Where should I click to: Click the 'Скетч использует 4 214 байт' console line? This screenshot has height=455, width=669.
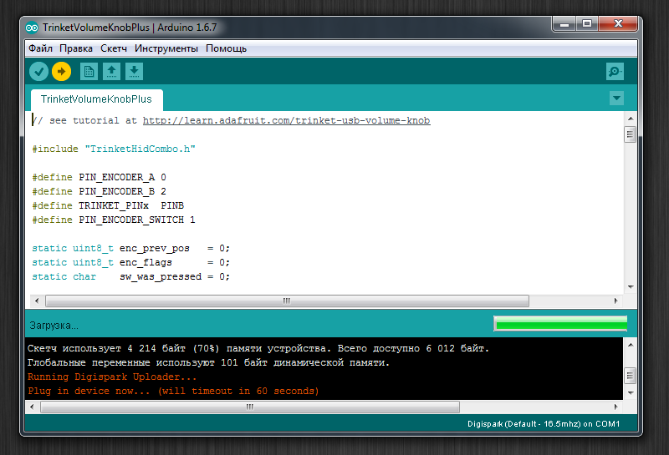[x=258, y=348]
